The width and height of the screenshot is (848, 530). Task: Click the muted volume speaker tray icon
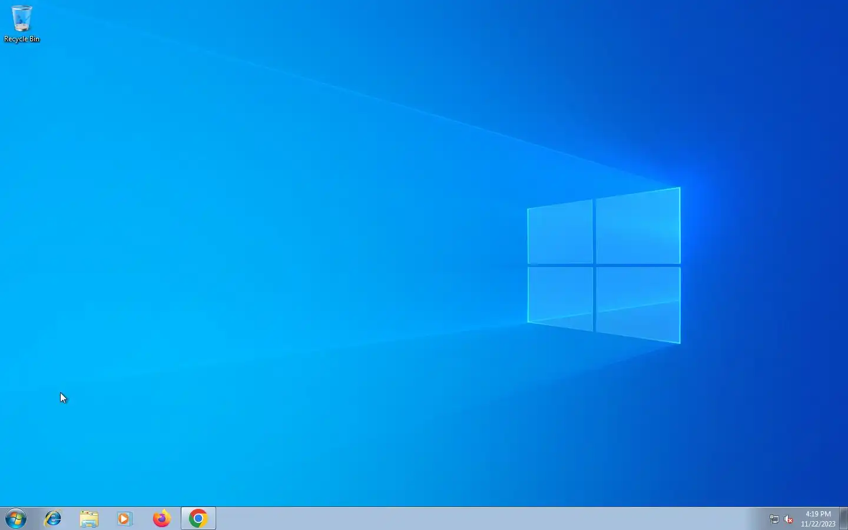(x=789, y=519)
